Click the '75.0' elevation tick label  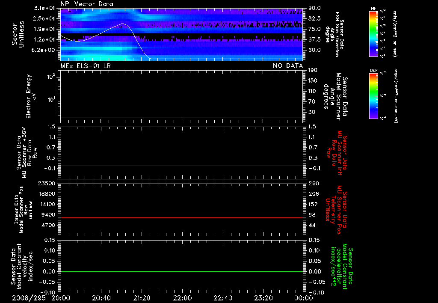(314, 29)
